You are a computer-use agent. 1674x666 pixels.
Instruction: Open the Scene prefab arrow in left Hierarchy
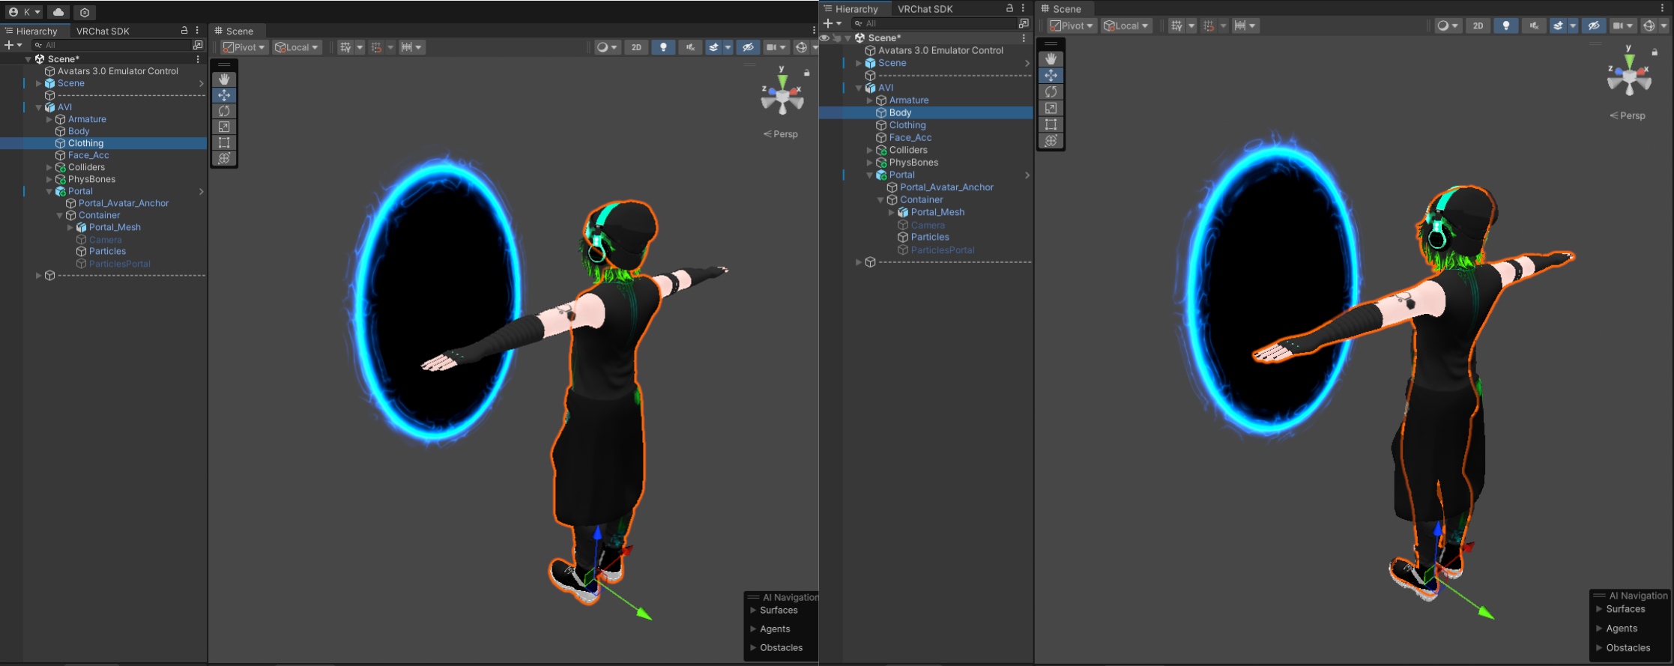pyautogui.click(x=202, y=83)
